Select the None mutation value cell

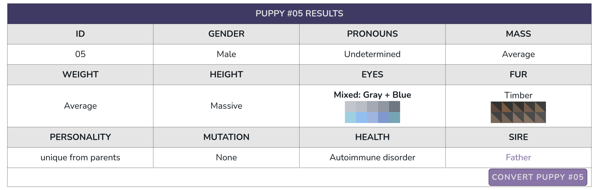226,157
